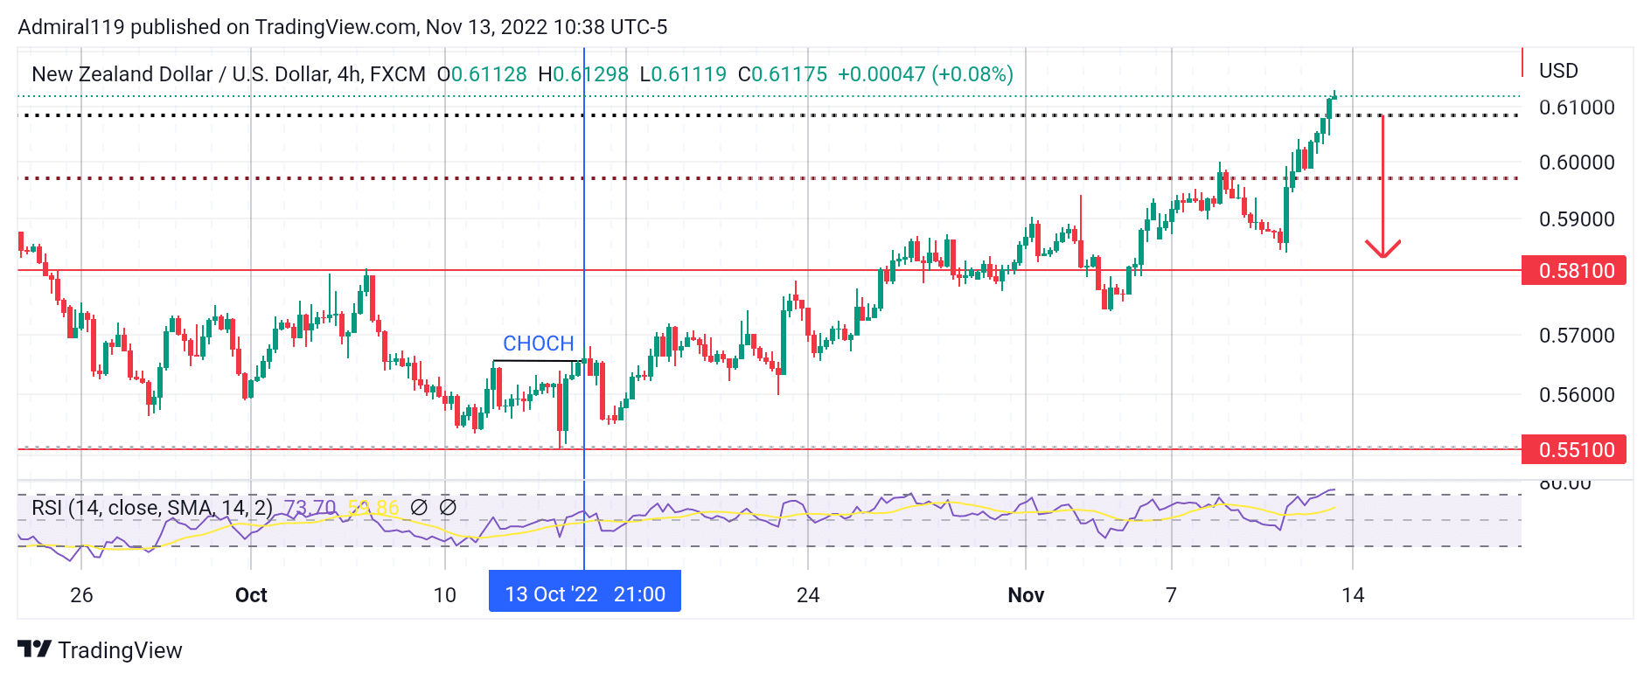Screen dimensions: 1651x680
Task: Click the USD currency label
Action: tap(1558, 71)
